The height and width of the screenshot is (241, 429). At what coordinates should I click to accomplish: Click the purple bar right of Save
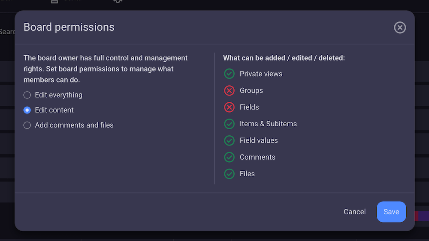423,216
